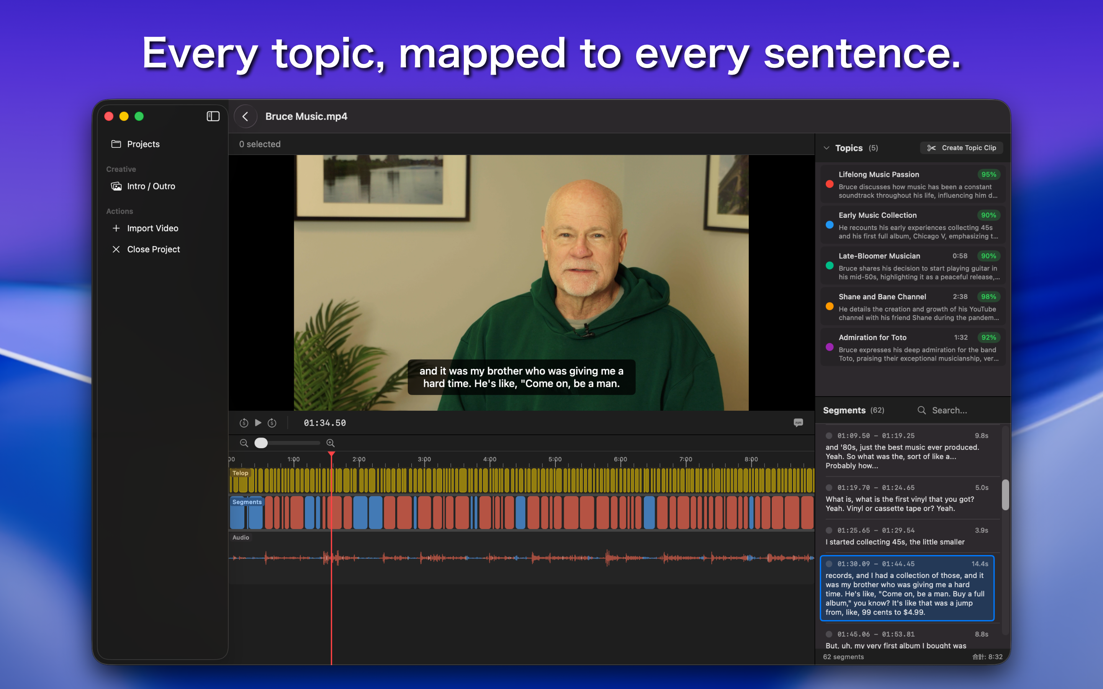1103x689 pixels.
Task: Check the 01:19.70 segment selection circle
Action: (x=829, y=488)
